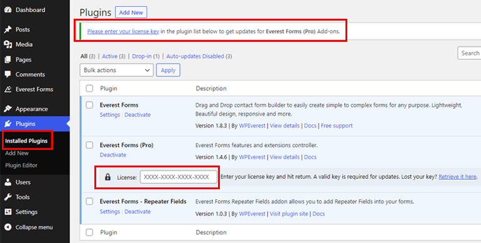Open Posts in the admin menu
Screen dimensions: 481x243
point(22,29)
